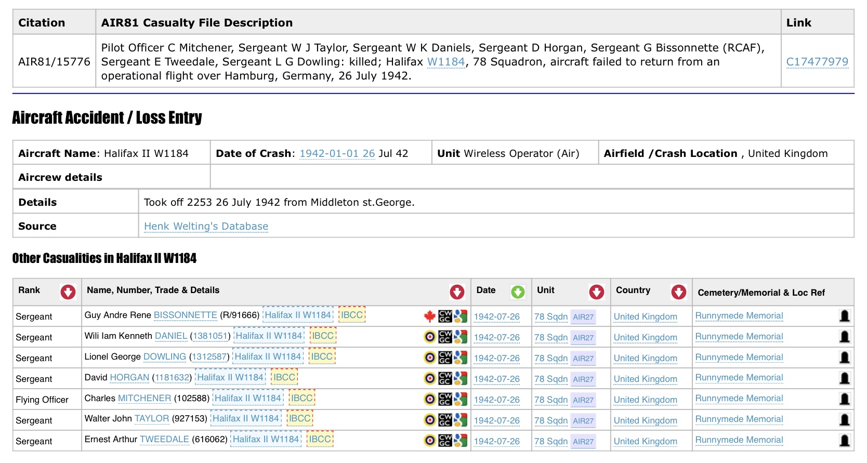
Task: Click the Google Maps icon for Ernest Tweedale
Action: click(x=461, y=441)
